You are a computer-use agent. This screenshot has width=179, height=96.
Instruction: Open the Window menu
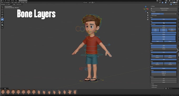13,1
